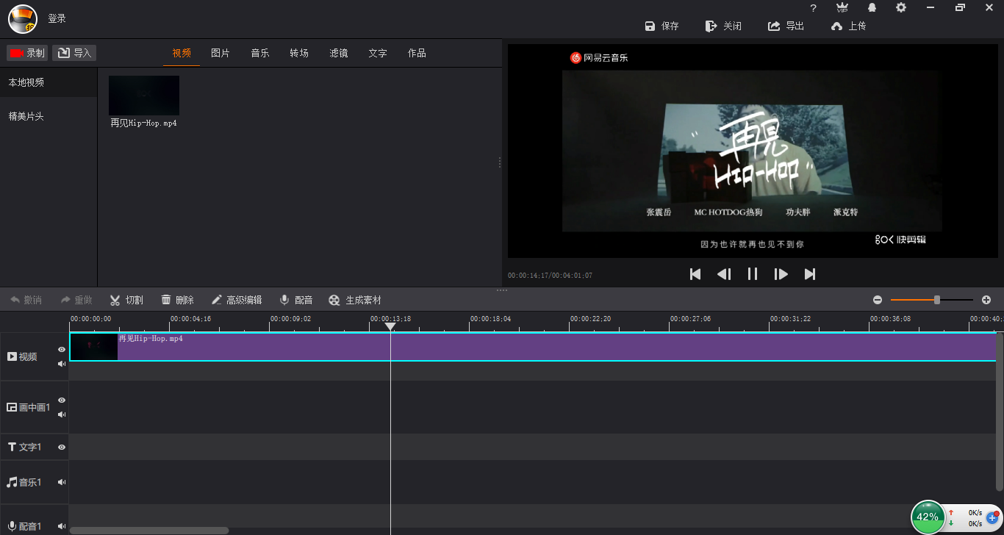Open the help question mark icon
The width and height of the screenshot is (1004, 535).
pyautogui.click(x=813, y=8)
